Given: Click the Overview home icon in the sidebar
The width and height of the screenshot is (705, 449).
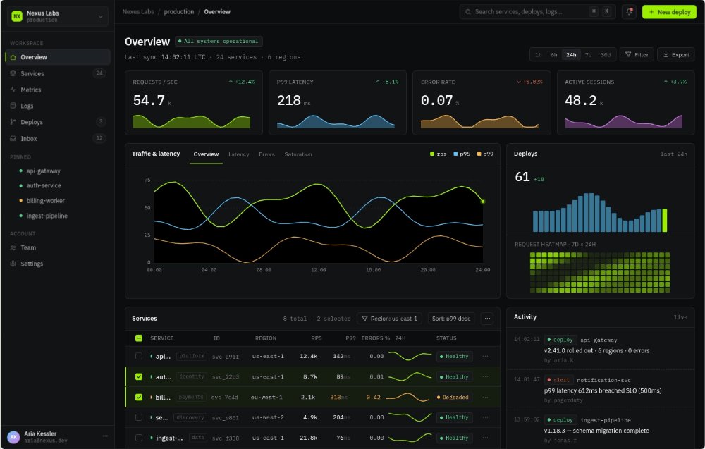Looking at the screenshot, I should tap(13, 57).
